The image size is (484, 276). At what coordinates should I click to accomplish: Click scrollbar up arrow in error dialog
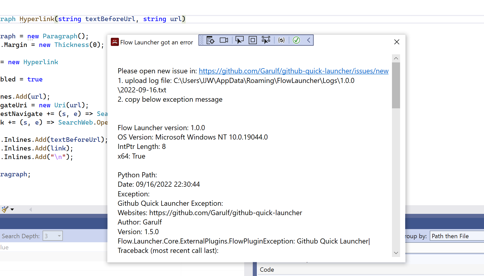(x=396, y=58)
